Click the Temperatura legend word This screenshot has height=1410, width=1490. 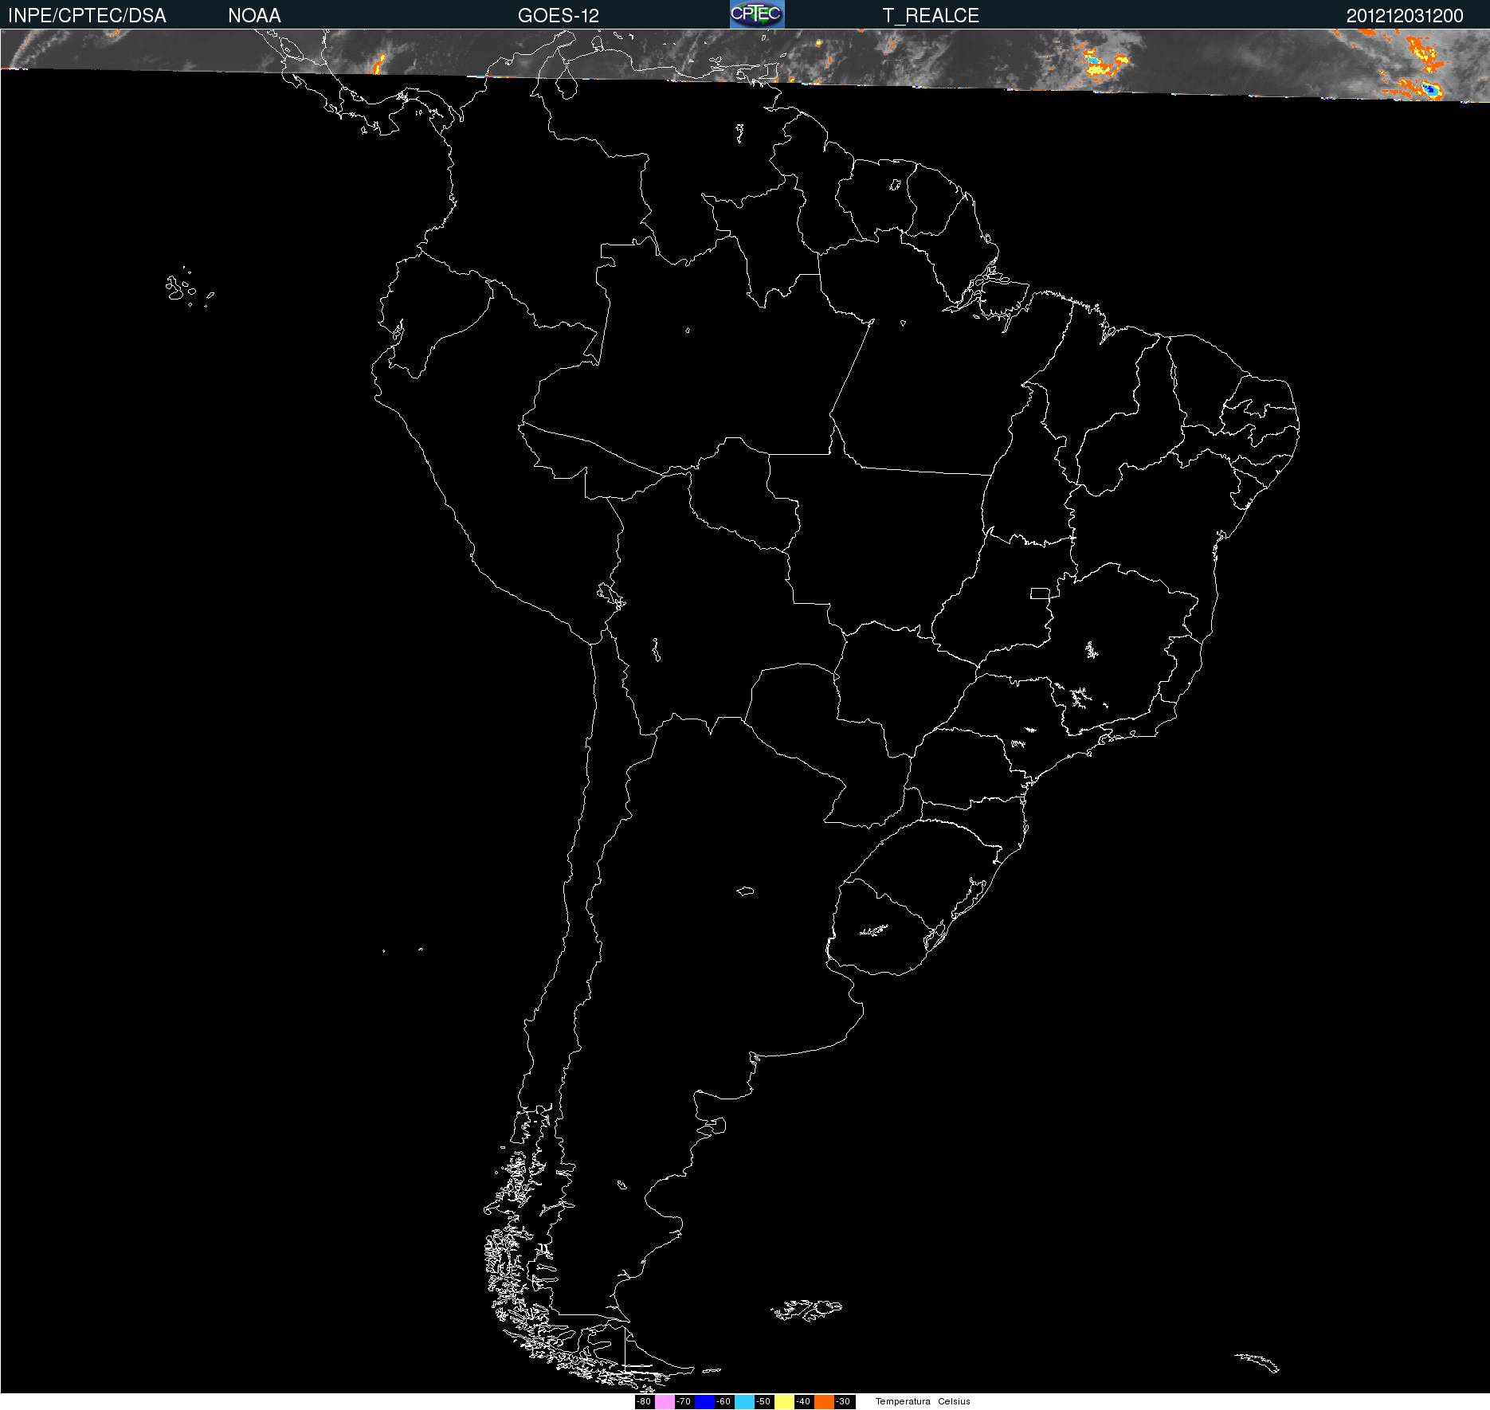tap(903, 1402)
